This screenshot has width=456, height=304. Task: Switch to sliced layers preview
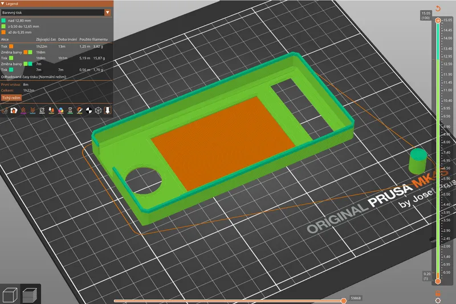(x=28, y=294)
